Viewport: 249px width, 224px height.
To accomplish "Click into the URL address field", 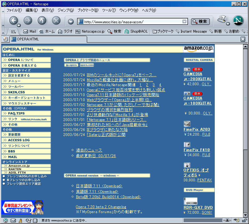I will tap(133, 21).
